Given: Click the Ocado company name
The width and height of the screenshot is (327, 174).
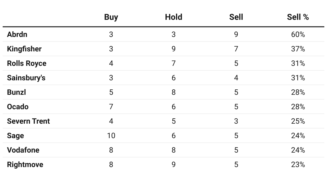Looking at the screenshot, I should (18, 107).
